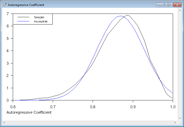Select the Sampler legend label
Image resolution: width=184 pixels, height=127 pixels.
(39, 17)
